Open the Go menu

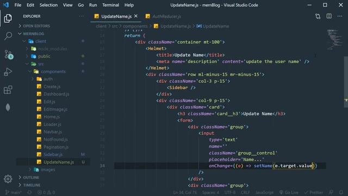coord(81,5)
